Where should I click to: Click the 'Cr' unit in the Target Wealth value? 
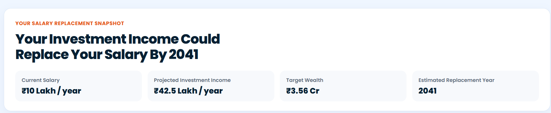(x=315, y=91)
